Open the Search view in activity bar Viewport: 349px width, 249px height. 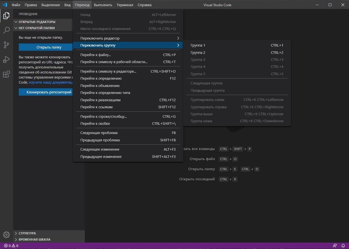[x=6, y=30]
